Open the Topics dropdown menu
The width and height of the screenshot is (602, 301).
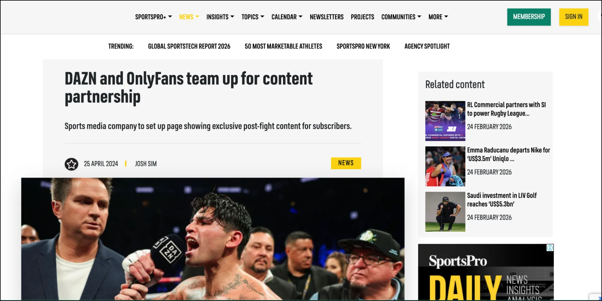[x=253, y=17]
